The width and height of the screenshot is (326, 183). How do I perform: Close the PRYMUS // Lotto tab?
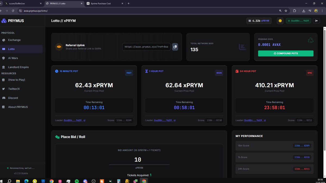81,4
